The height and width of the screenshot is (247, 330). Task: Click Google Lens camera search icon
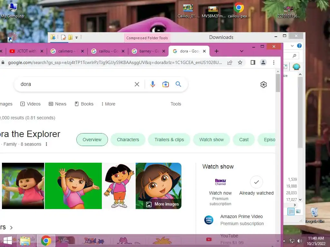(166, 84)
